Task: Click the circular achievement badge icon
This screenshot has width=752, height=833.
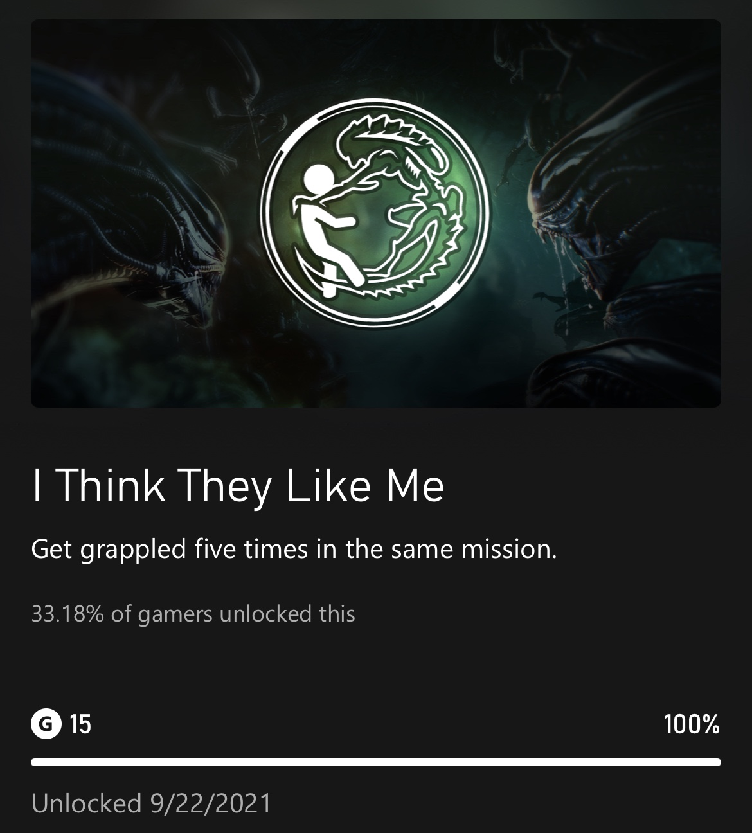Action: point(375,213)
